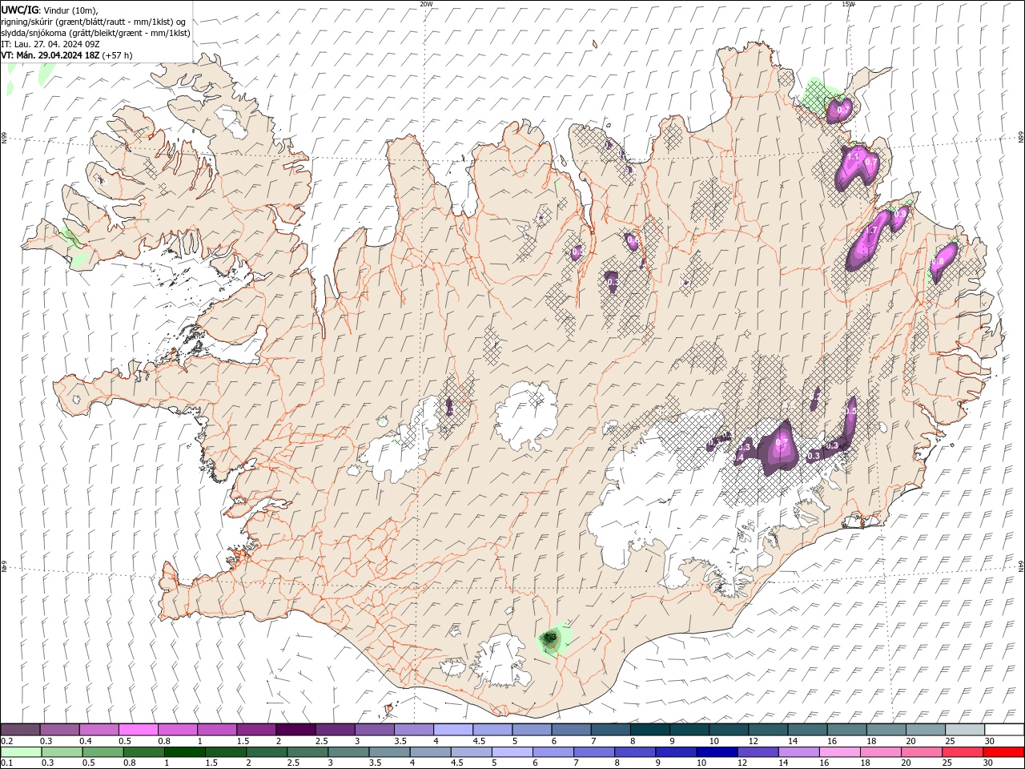1025x769 pixels.
Task: Click the 'VT: Mán. 29.04.2024 18Z' valid time
Action: click(x=50, y=55)
